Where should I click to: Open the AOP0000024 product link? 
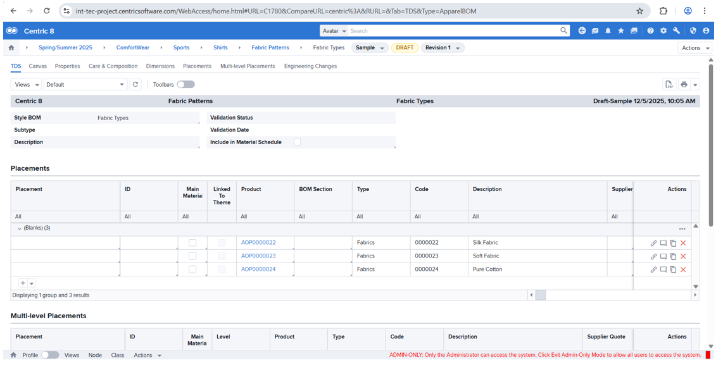coord(258,269)
